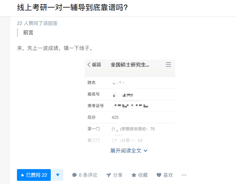Click the upvoted '已赞同 22' button
This screenshot has width=236, height=184.
pos(34,175)
